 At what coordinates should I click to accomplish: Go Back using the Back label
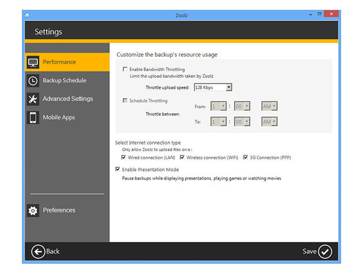[x=53, y=252]
